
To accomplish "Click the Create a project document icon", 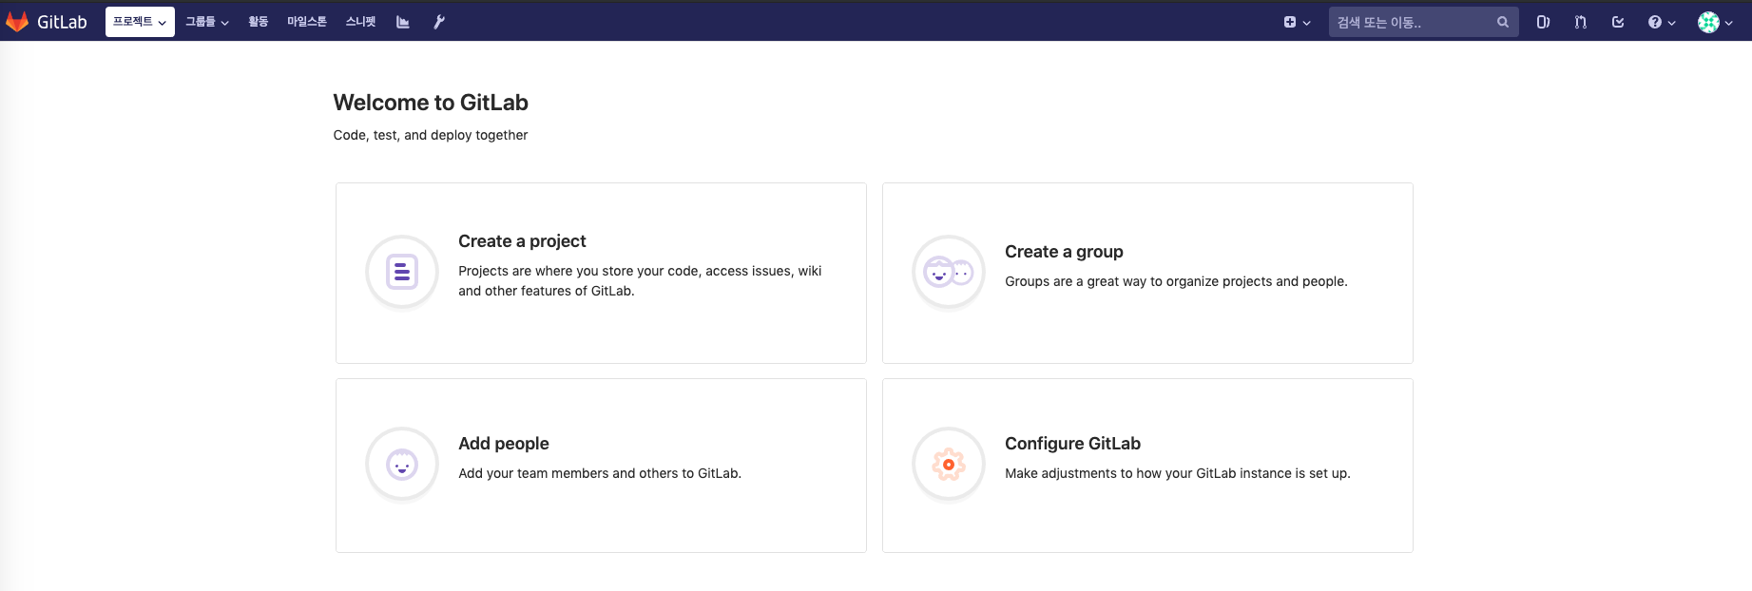I will (402, 272).
